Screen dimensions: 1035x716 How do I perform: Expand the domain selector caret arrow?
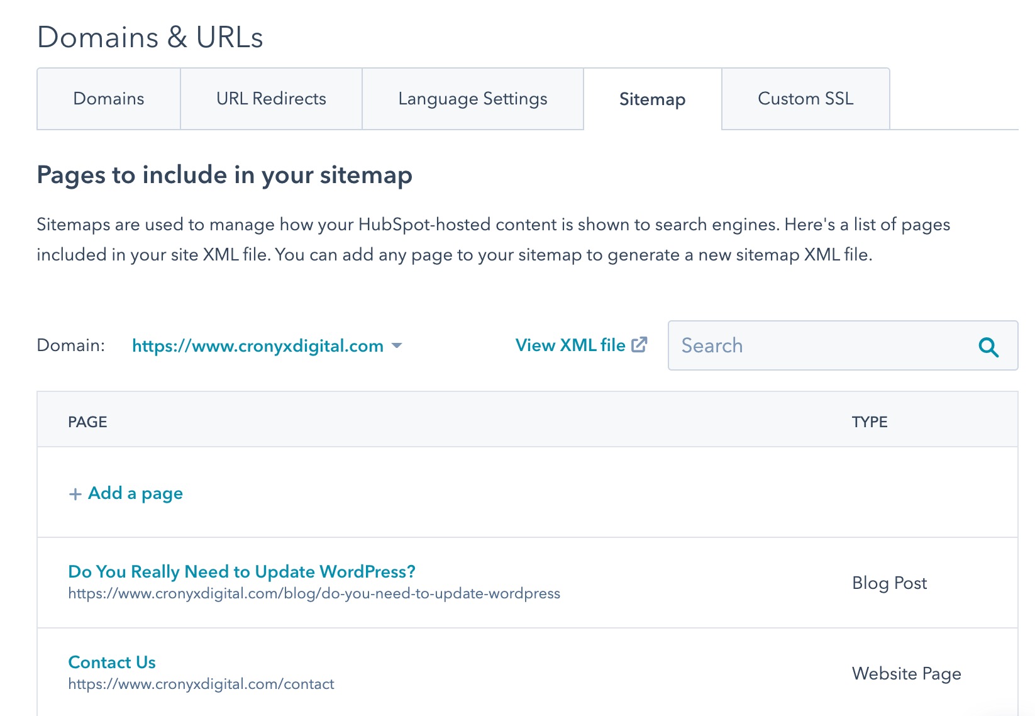coord(397,345)
